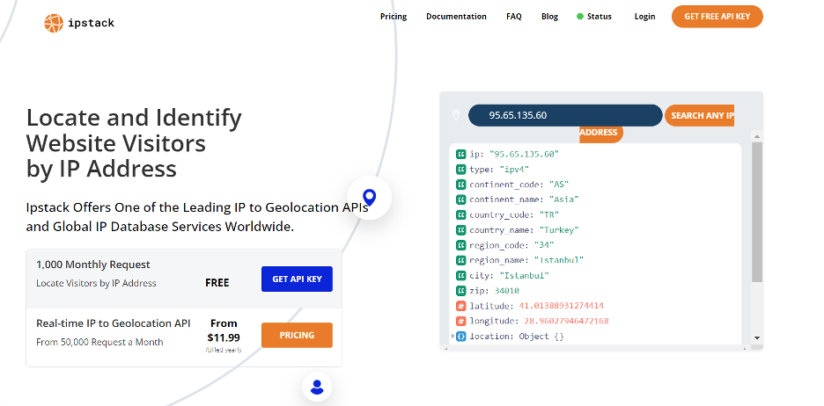The image size is (824, 406).
Task: Click the "ipv4" type value
Action: coord(514,170)
